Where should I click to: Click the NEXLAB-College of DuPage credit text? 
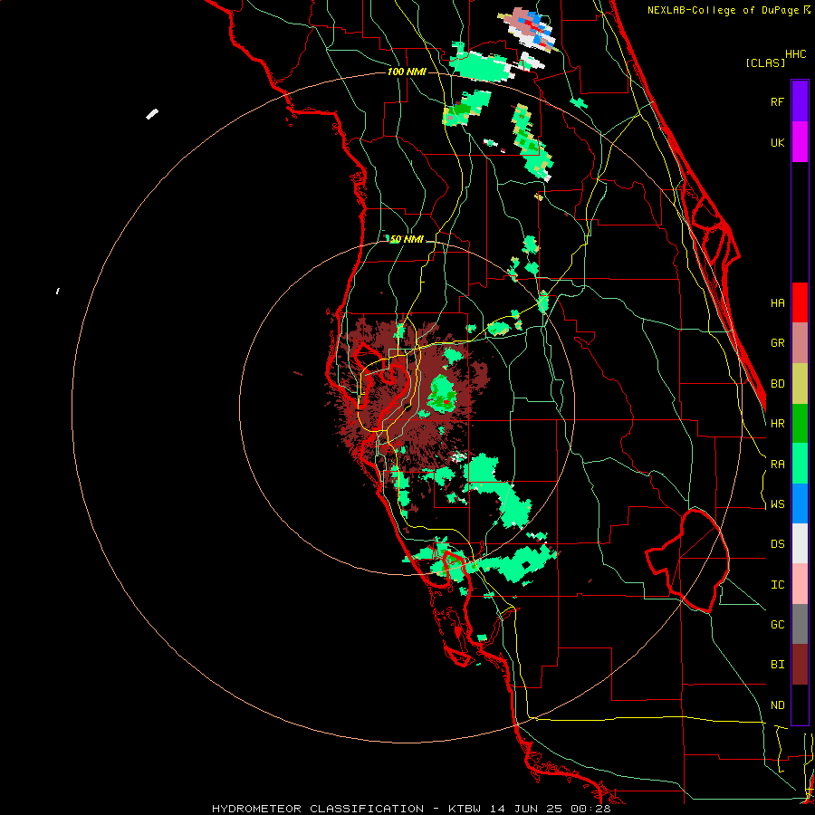[723, 10]
